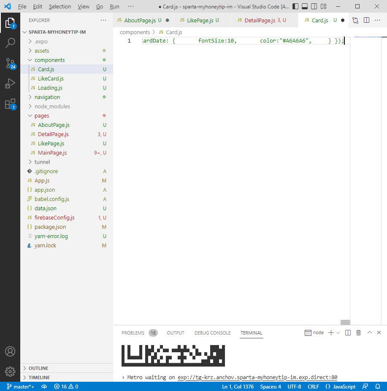The height and width of the screenshot is (391, 387).
Task: Toggle the primary side bar layout icon
Action: click(x=295, y=6)
